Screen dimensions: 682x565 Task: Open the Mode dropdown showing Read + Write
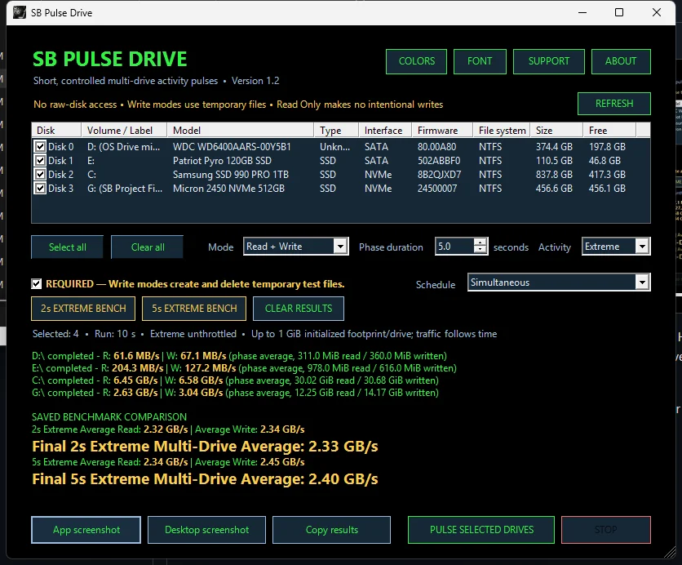coord(296,247)
